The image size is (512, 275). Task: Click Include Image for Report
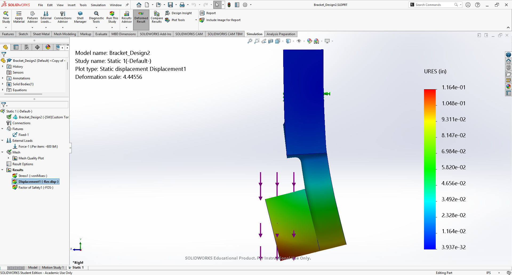[x=220, y=20]
